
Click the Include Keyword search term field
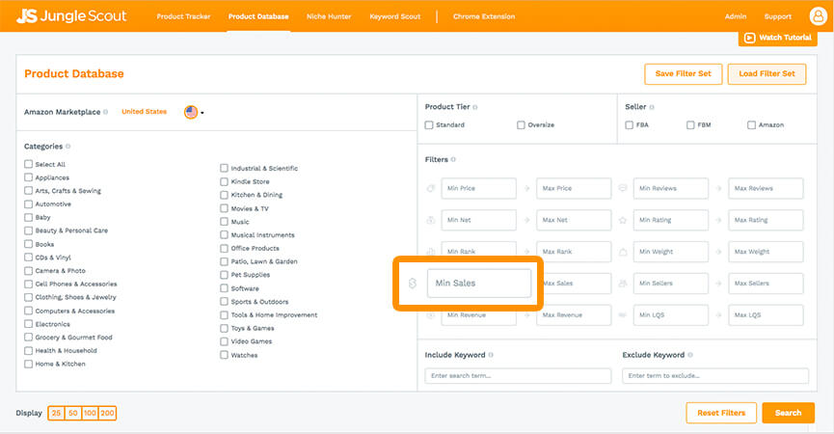point(518,375)
